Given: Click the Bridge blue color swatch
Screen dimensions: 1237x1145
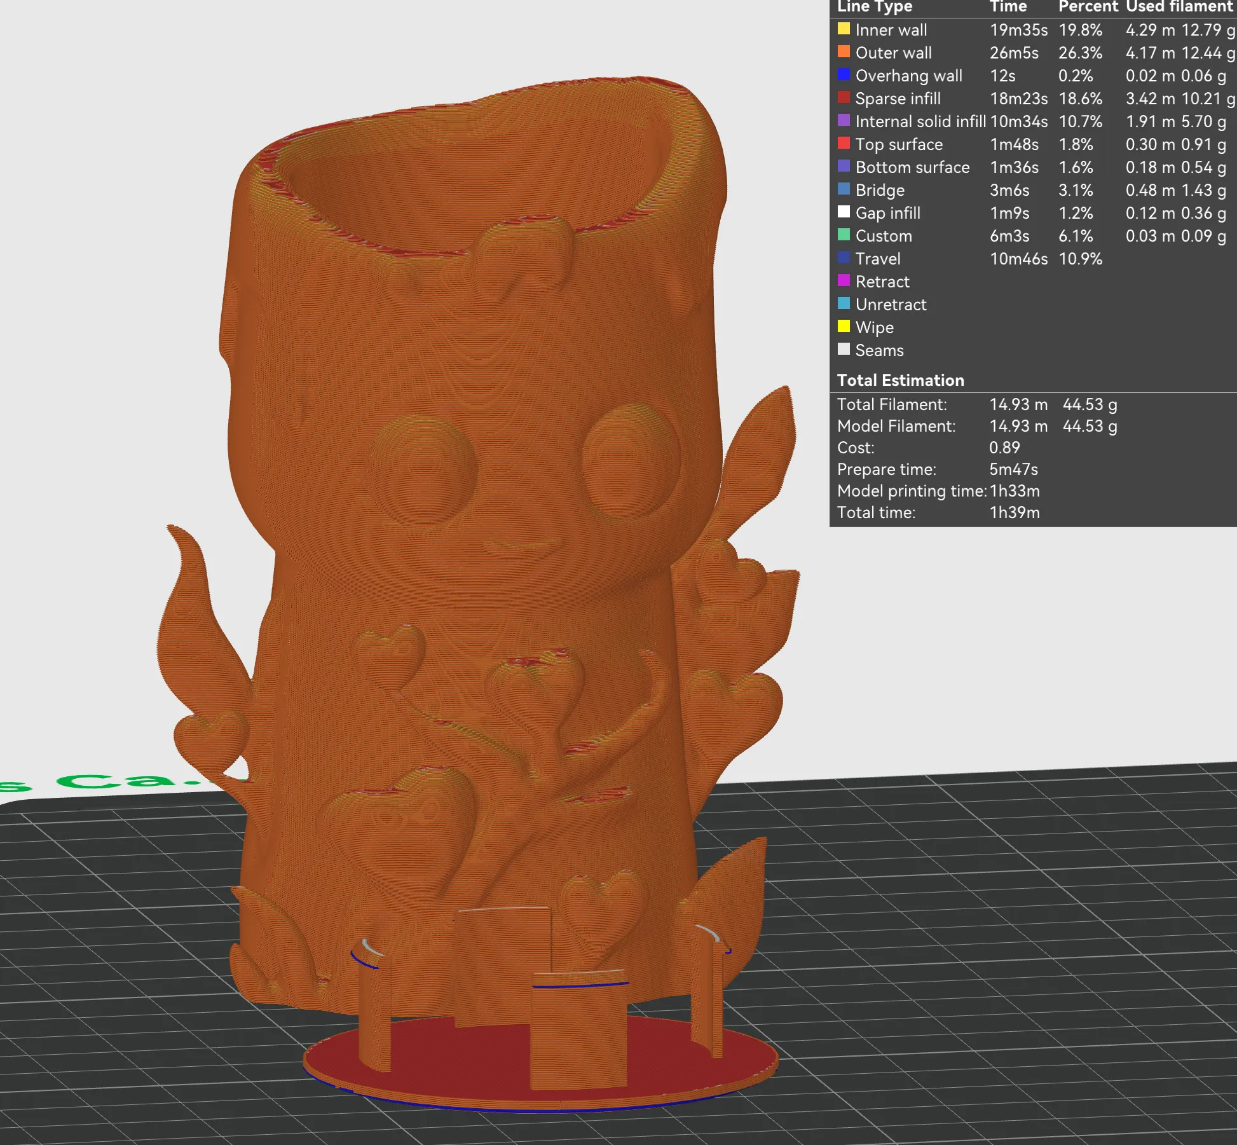Looking at the screenshot, I should coord(844,189).
